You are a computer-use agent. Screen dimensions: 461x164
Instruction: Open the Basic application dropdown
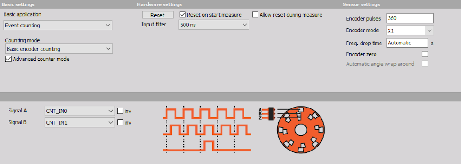58,25
